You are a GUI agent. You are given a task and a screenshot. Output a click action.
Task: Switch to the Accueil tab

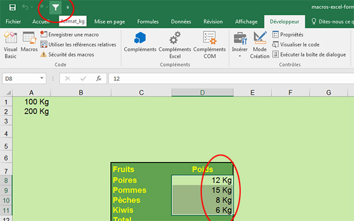[x=41, y=22]
